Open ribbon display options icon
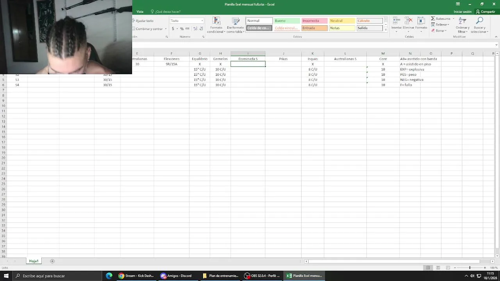Viewport: 500px width, 281px height. point(458,4)
